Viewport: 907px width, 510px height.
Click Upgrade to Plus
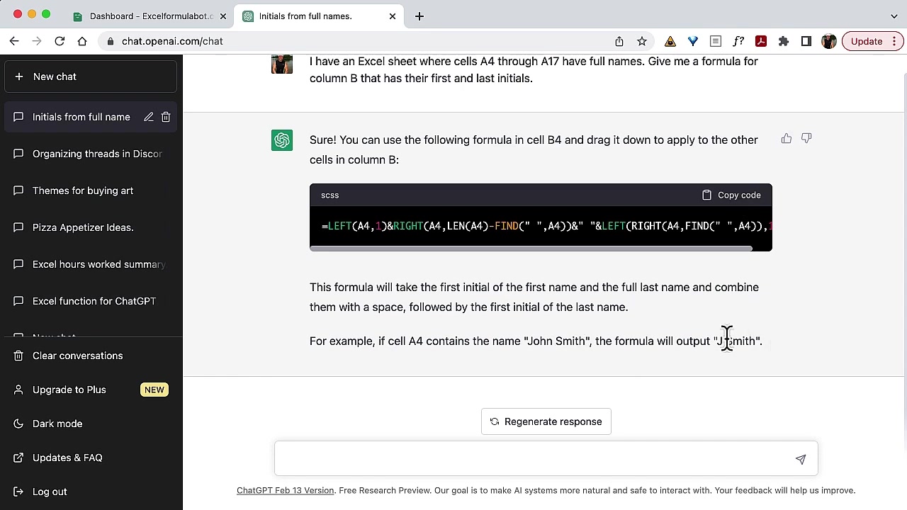[x=91, y=390]
